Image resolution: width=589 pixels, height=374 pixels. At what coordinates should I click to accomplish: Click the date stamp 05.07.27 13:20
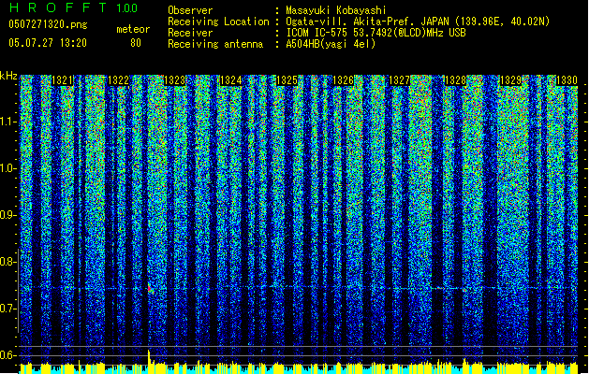coord(48,43)
